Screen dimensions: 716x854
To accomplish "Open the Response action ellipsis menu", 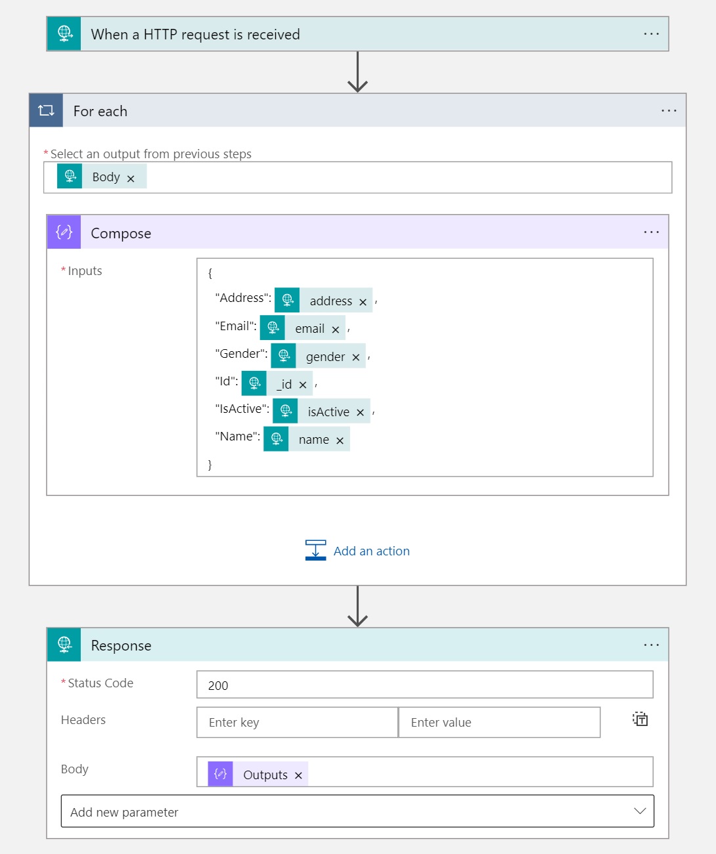I will 651,645.
